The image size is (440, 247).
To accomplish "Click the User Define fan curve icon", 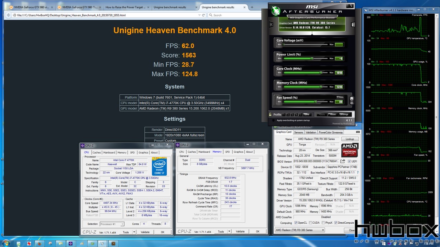I will (x=351, y=100).
